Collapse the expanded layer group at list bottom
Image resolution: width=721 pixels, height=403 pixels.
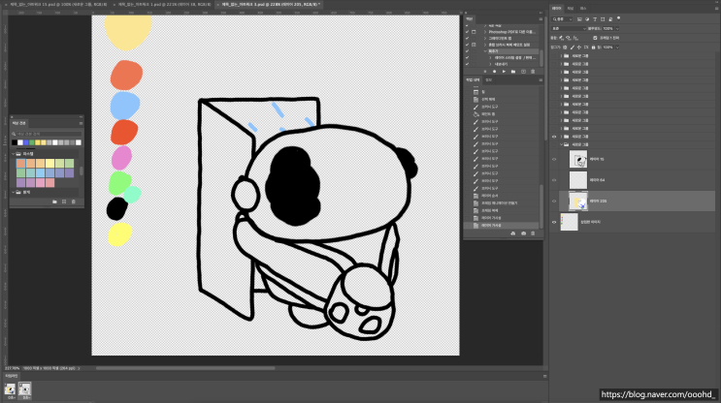point(561,144)
